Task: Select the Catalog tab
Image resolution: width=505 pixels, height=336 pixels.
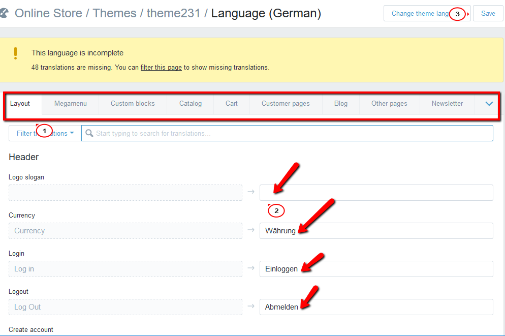Action: (191, 103)
